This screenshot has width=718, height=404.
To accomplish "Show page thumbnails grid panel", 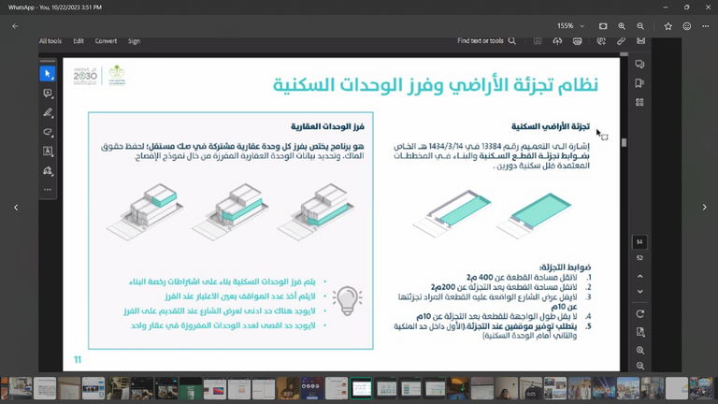I will coord(639,102).
